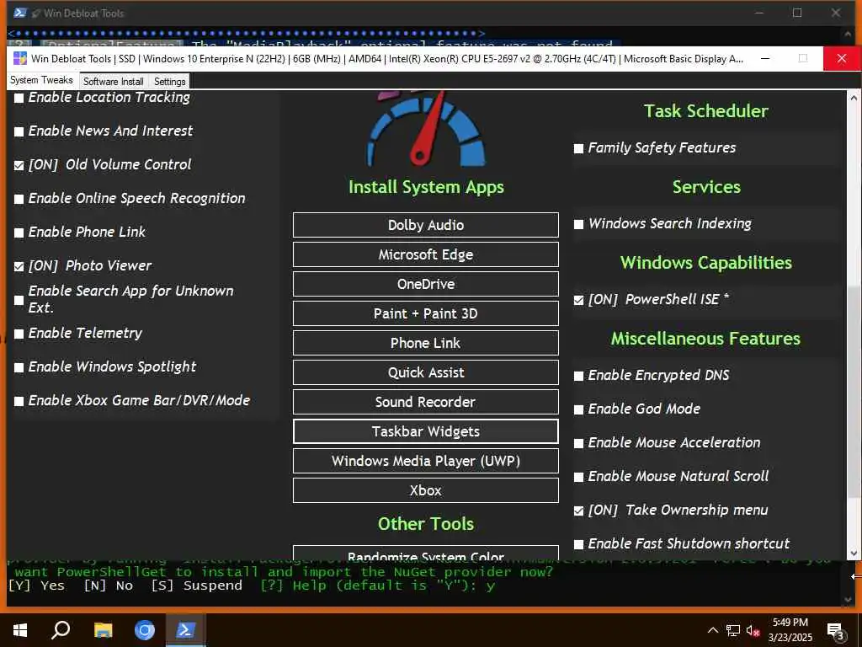This screenshot has height=647, width=862.
Task: Check Enable God Mode
Action: (x=578, y=410)
